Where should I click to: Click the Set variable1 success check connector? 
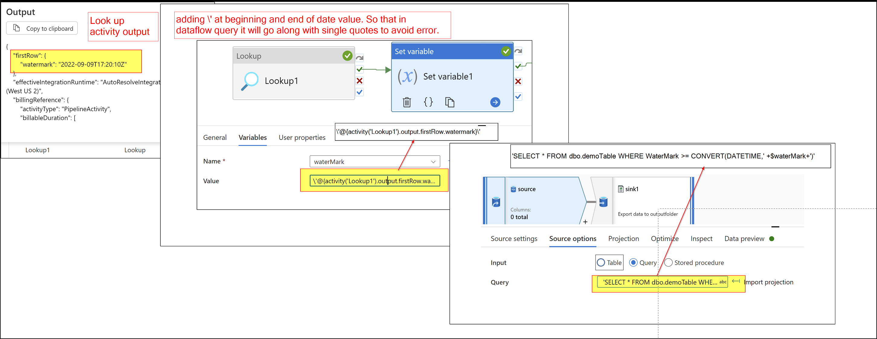click(x=518, y=66)
